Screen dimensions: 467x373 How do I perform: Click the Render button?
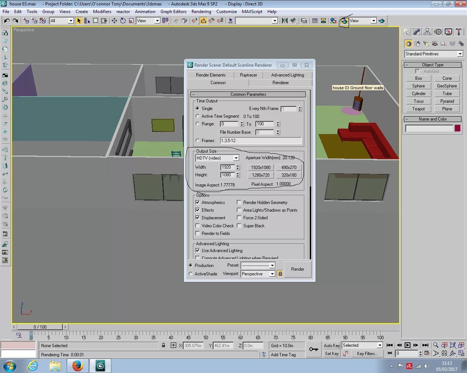pos(298,269)
